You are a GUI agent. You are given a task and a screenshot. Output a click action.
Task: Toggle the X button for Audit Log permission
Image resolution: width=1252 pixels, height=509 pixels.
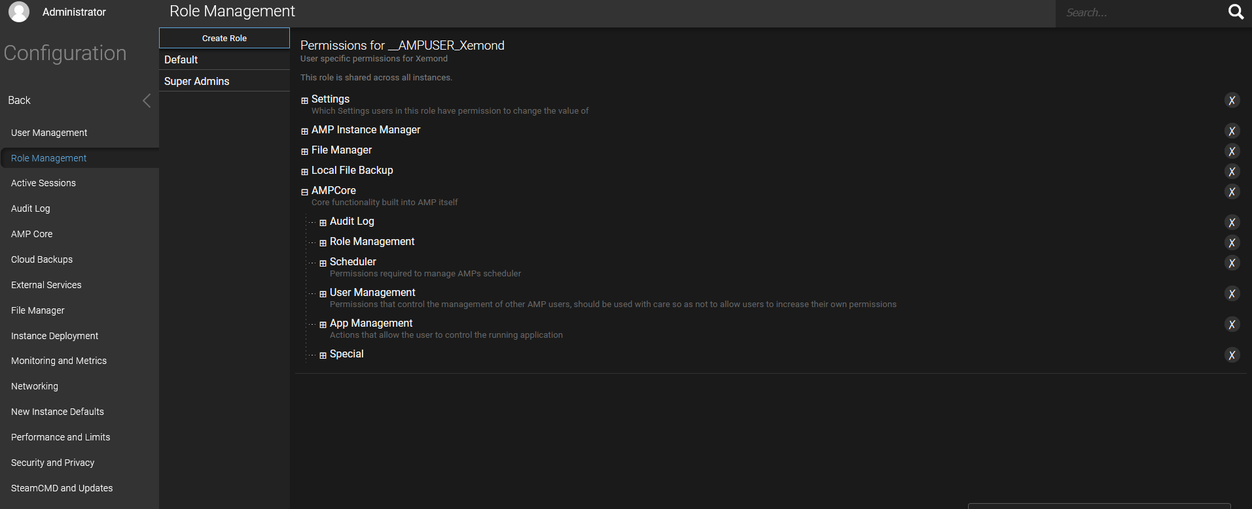click(1232, 222)
